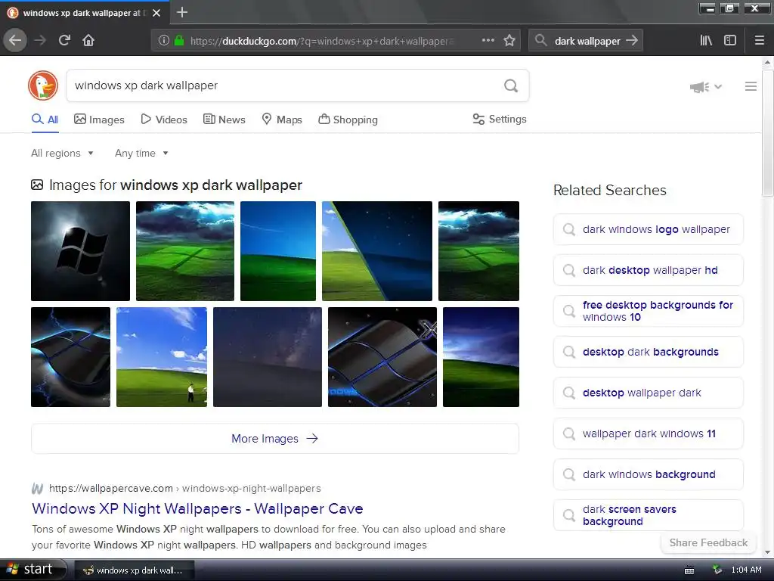Click the More Images button
Screen dimensions: 774x581
275,439
